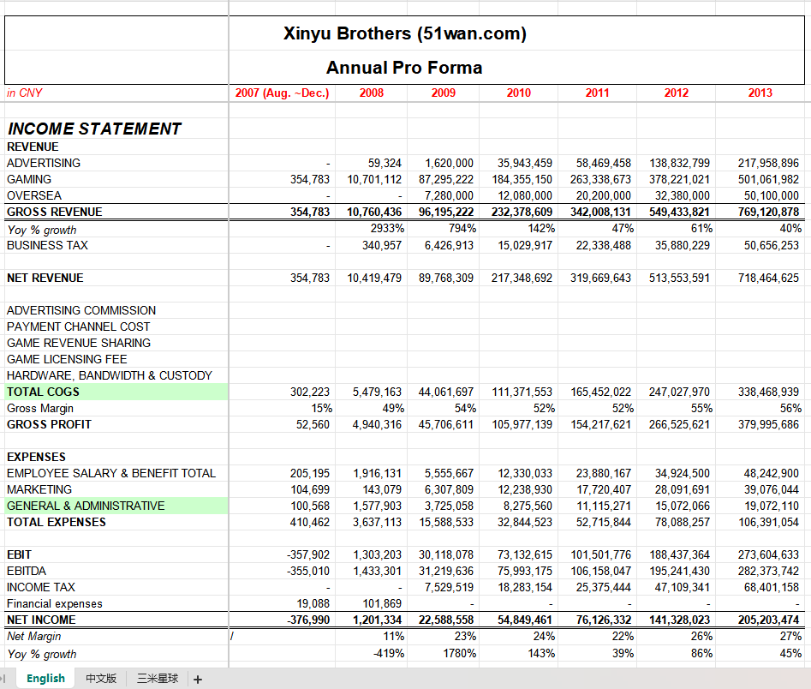Viewport: 811px width, 689px height.
Task: Select the highlighted TOTAL COGS cell
Action: [116, 392]
